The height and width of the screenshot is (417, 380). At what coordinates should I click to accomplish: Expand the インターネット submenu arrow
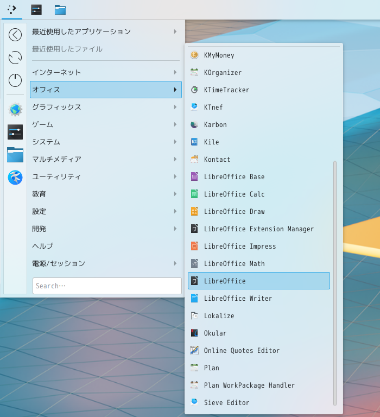point(175,72)
